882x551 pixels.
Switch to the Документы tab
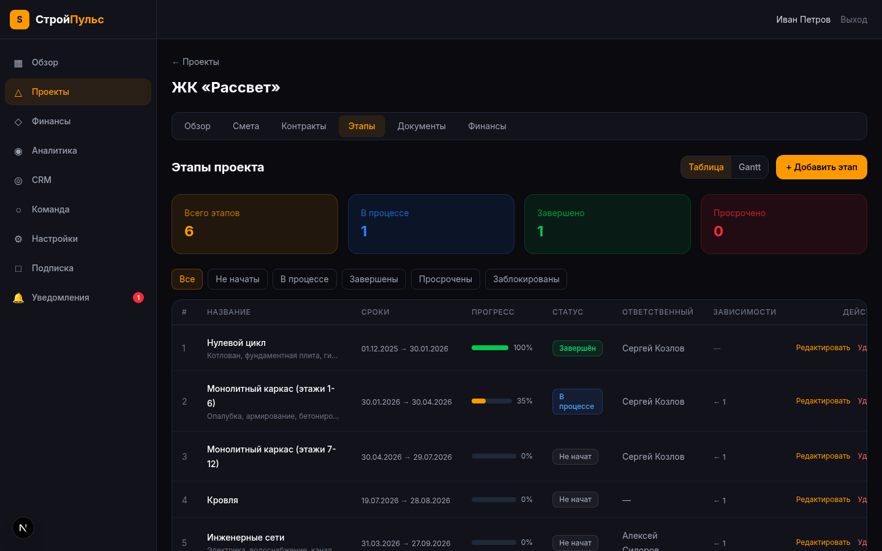coord(421,126)
